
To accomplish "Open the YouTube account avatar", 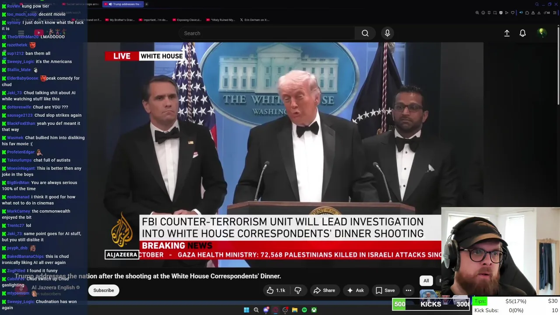I will click(x=542, y=33).
